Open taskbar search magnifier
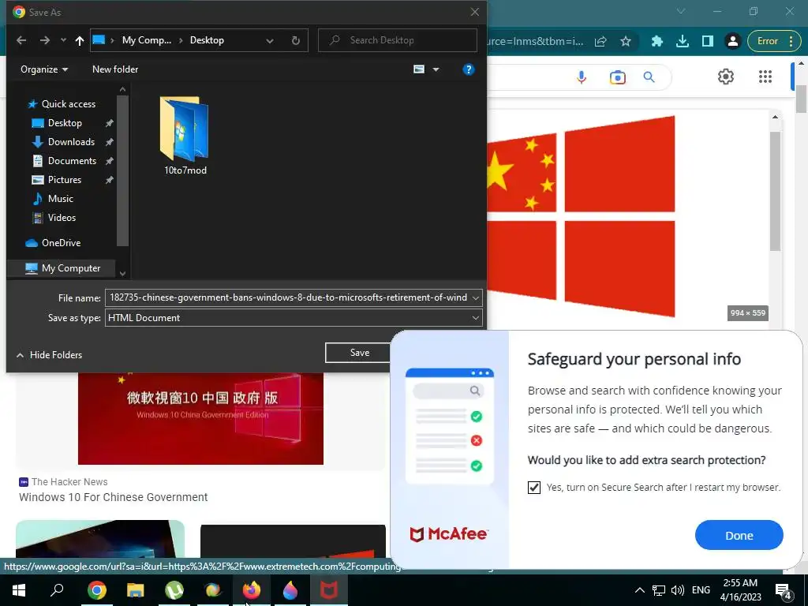 click(57, 590)
